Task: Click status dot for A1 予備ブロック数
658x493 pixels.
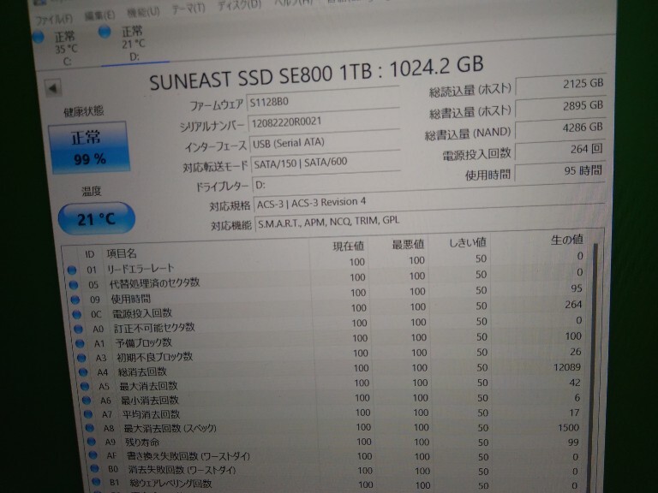Action: tap(80, 344)
